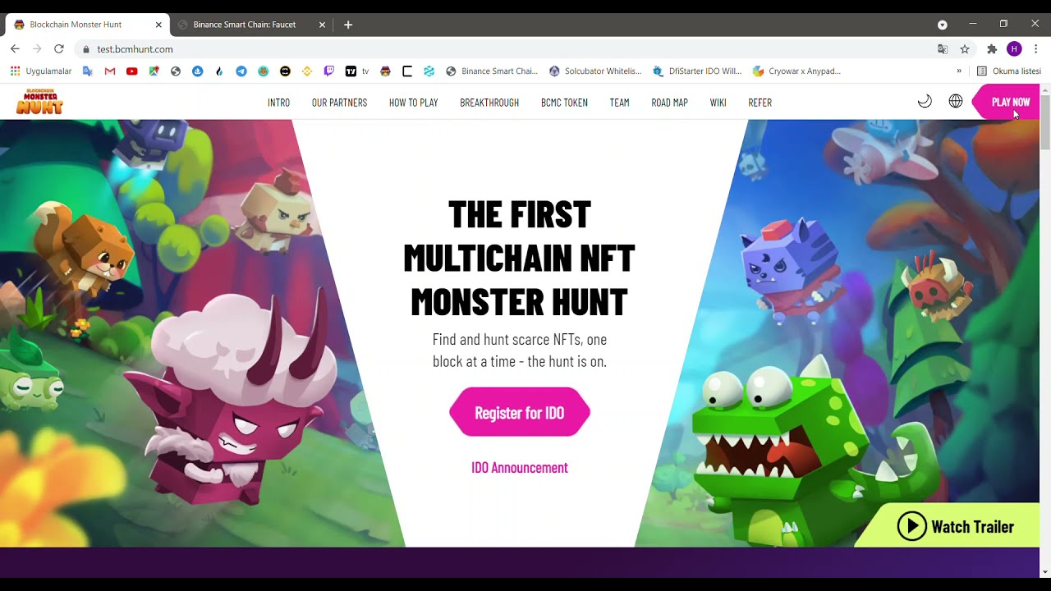Open Google Translate bookmark
1051x591 pixels.
click(88, 71)
